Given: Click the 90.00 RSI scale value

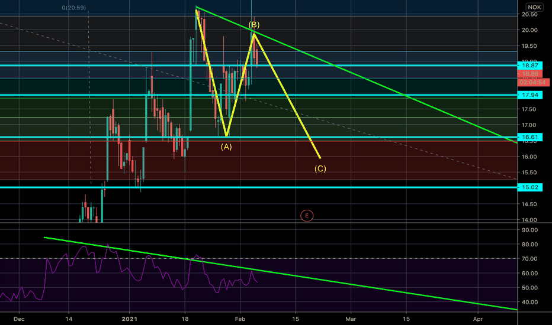Looking at the screenshot, I should [x=529, y=230].
